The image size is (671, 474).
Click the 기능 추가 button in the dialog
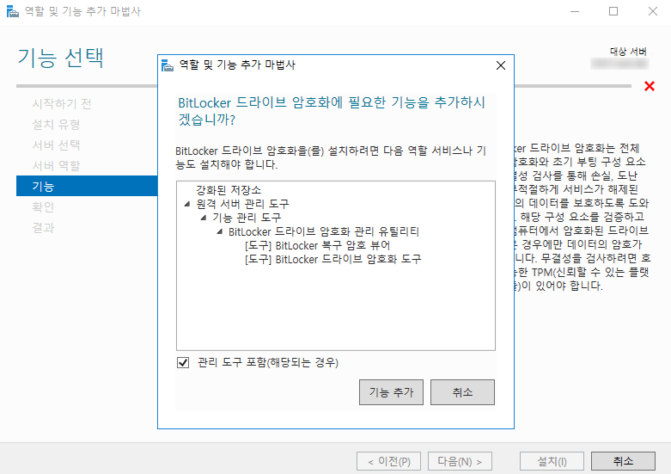(391, 392)
